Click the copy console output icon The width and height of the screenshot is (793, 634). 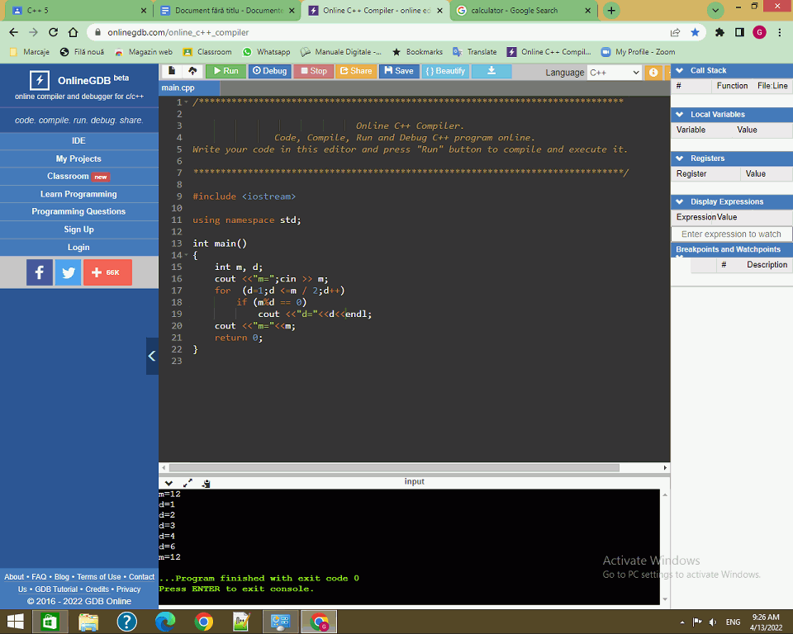pos(206,483)
